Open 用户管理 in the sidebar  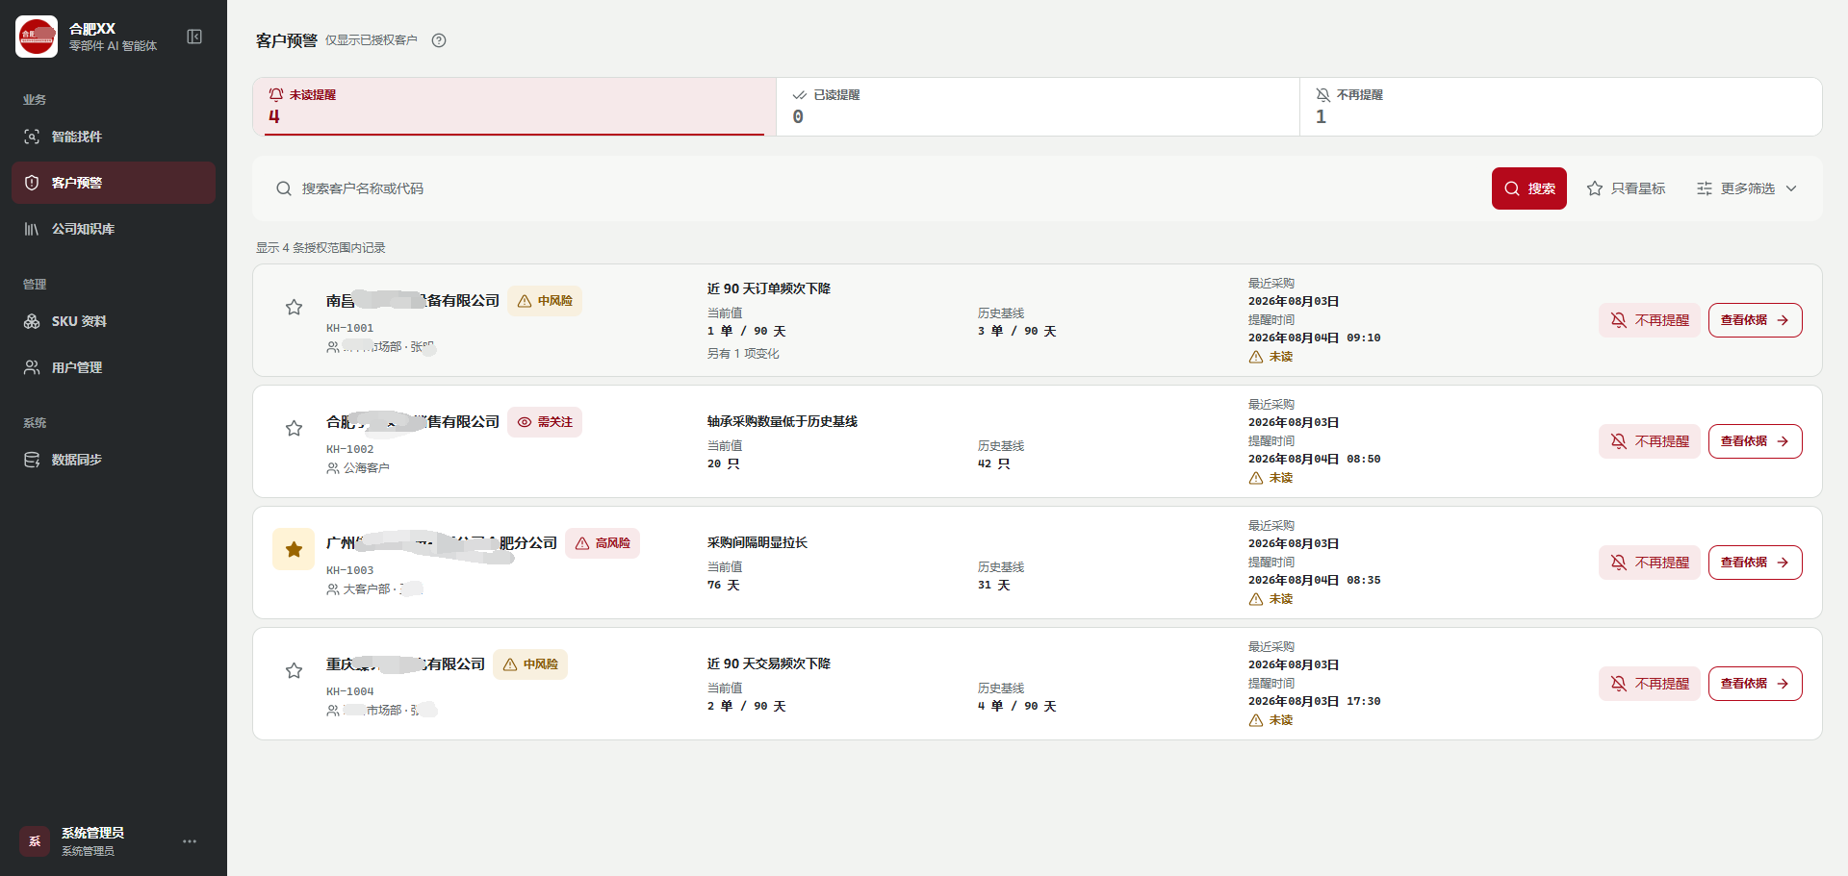coord(114,367)
